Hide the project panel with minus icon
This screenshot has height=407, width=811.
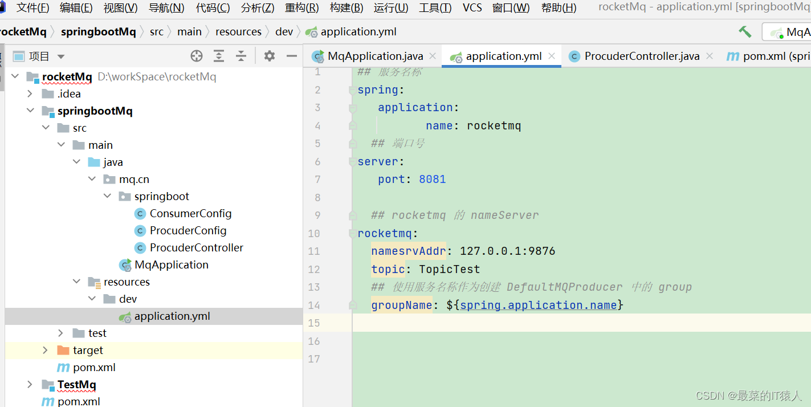click(x=292, y=56)
